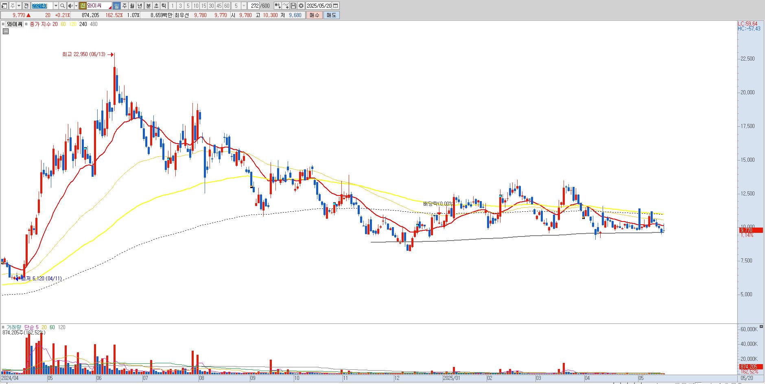Viewport: 765px width, 384px height.
Task: Toggle the 종가 지수 indicator marker
Action: click(x=26, y=24)
